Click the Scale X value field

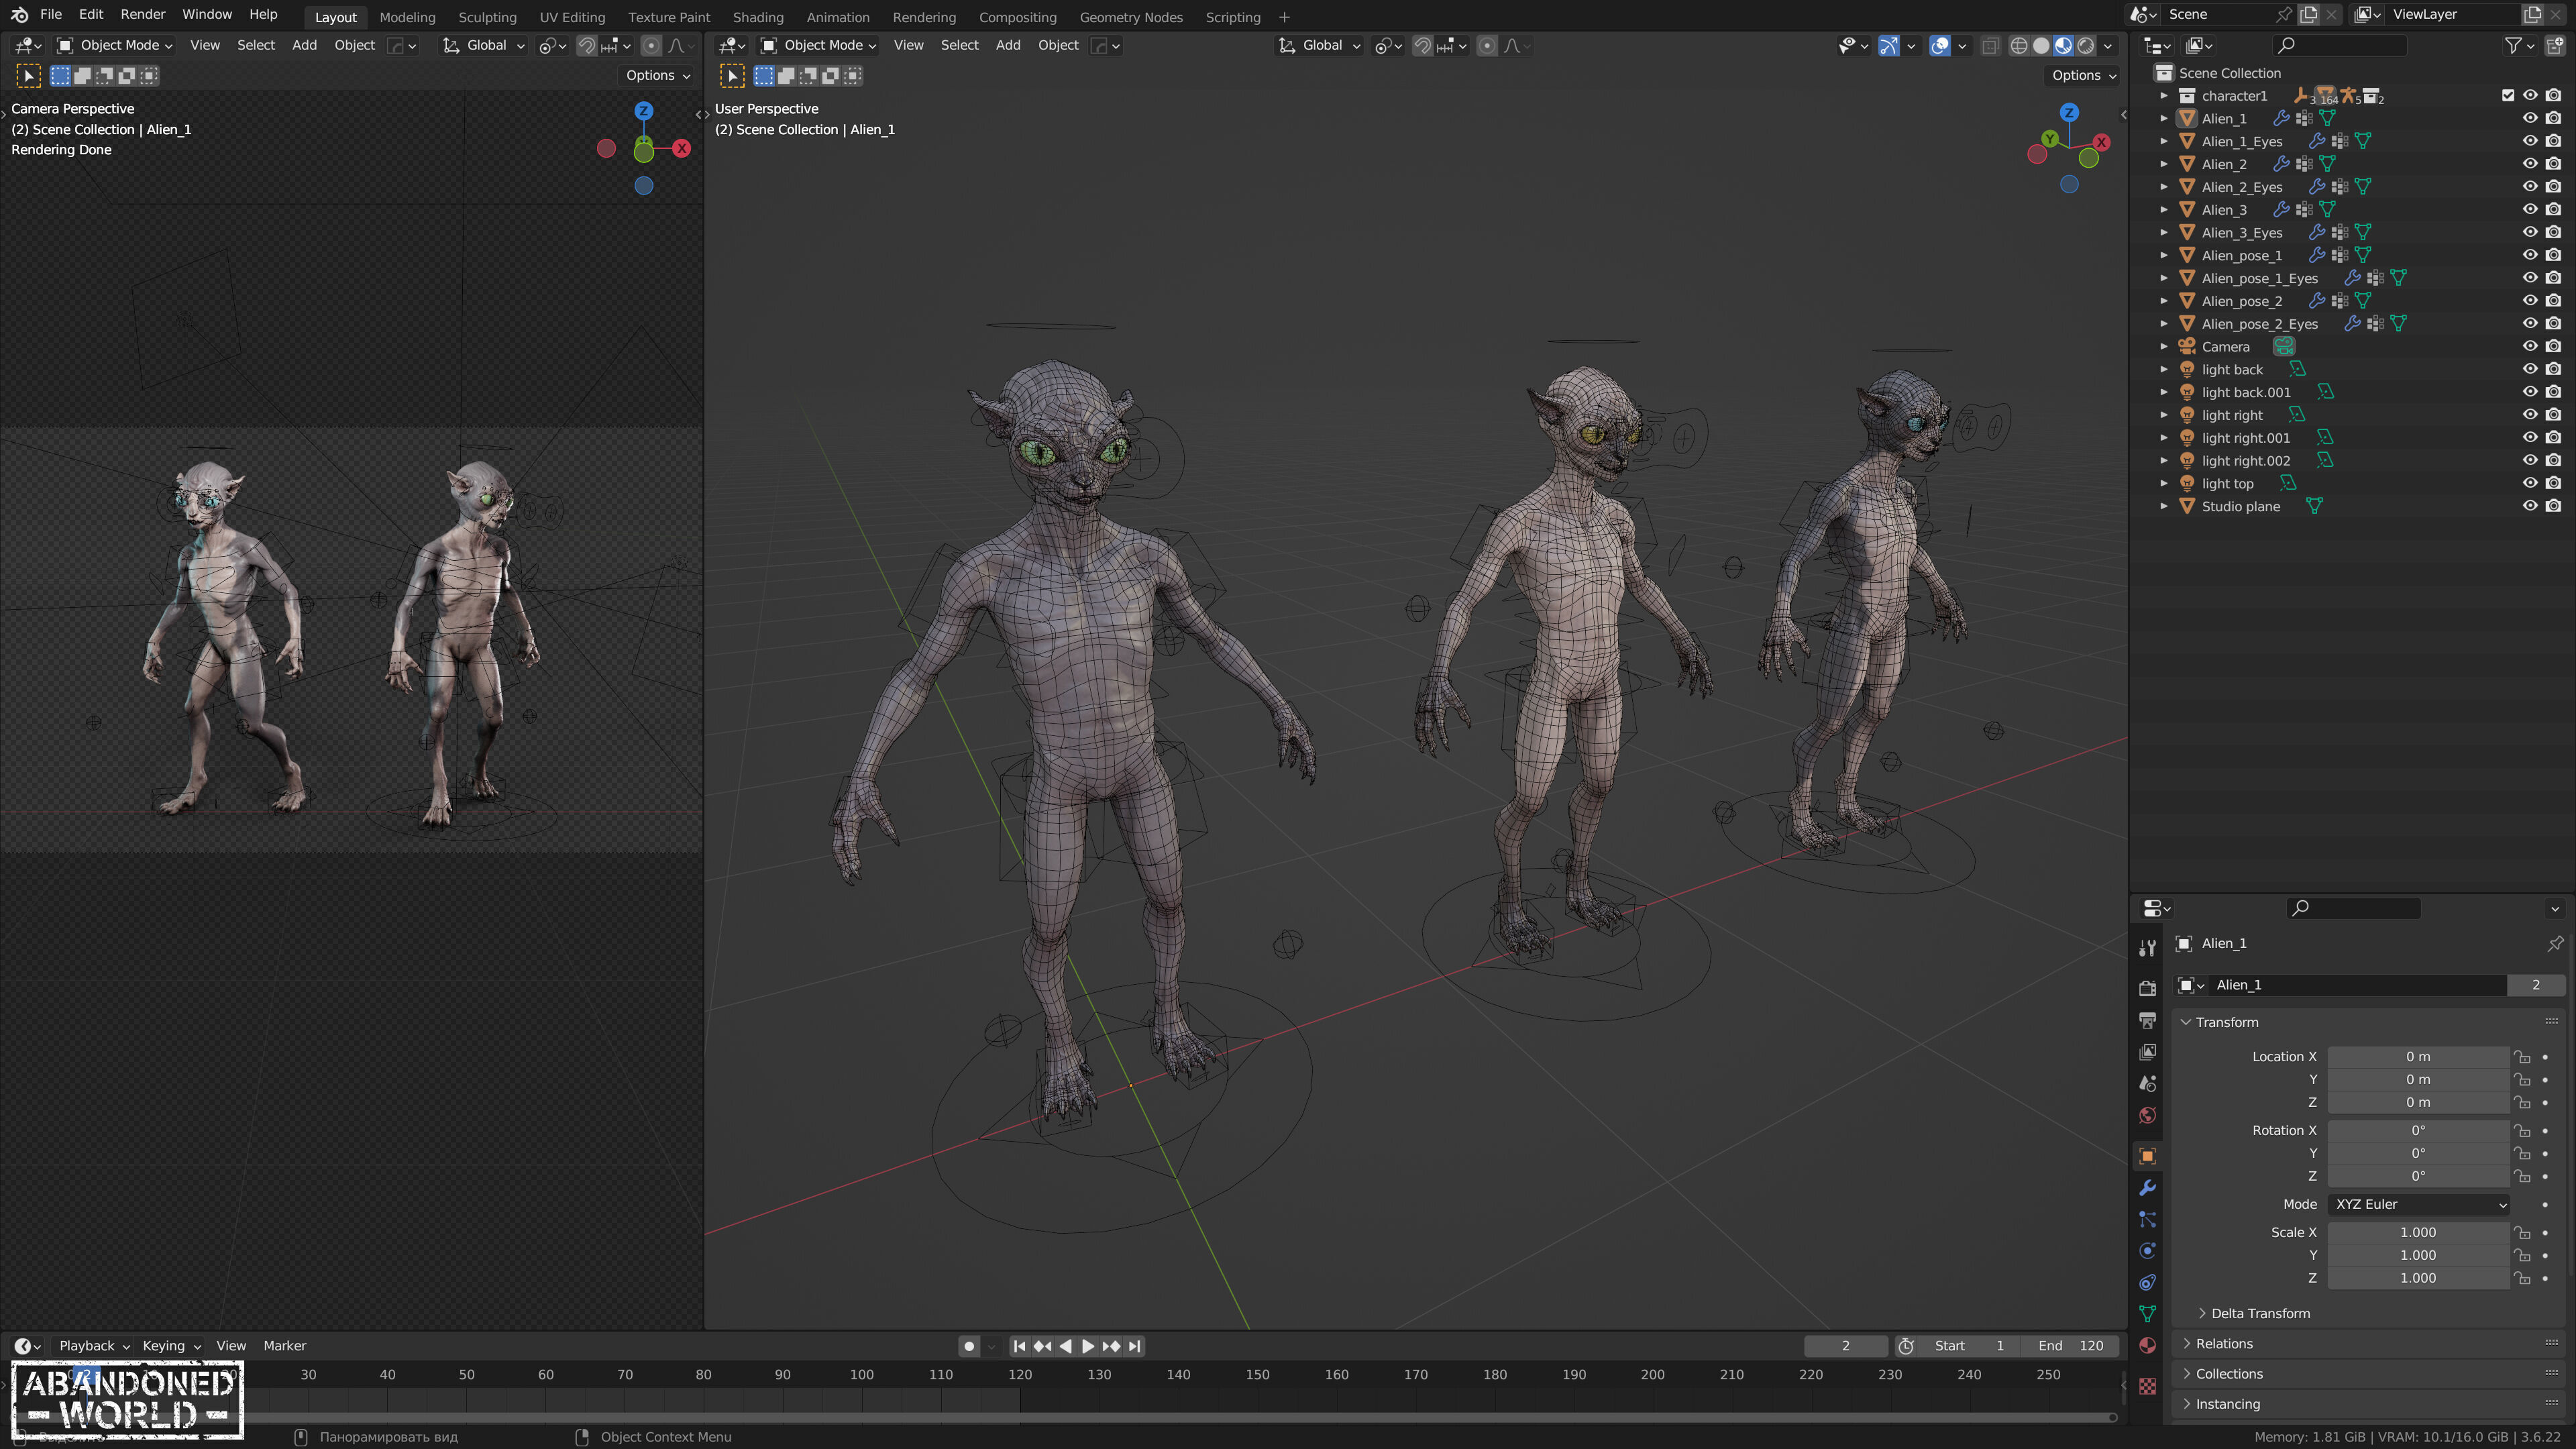2418,1233
